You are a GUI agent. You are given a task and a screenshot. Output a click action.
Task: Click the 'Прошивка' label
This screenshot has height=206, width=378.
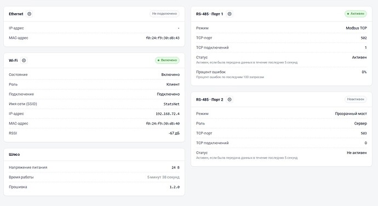click(18, 187)
